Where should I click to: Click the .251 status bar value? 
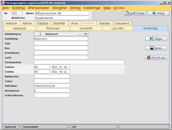point(93,127)
